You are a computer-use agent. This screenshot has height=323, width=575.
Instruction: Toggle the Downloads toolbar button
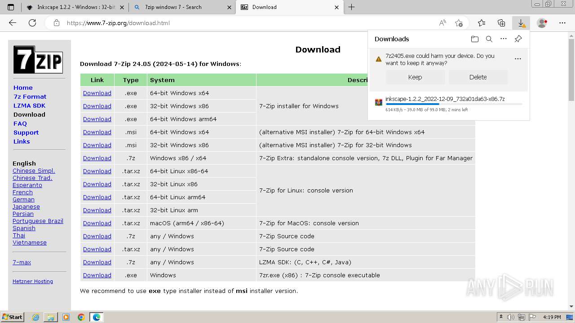pos(521,23)
